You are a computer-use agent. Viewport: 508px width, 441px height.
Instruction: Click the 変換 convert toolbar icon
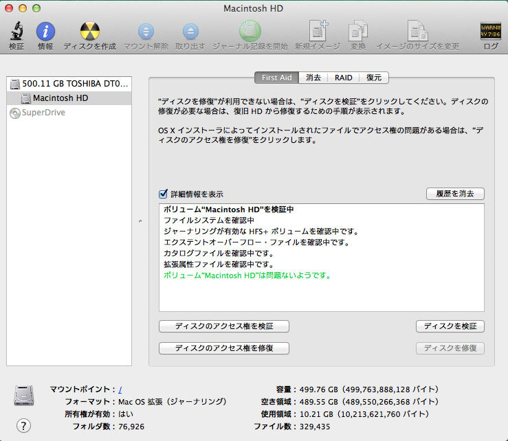358,31
